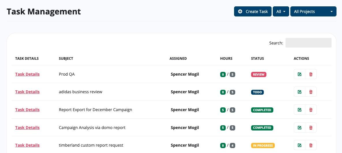The height and width of the screenshot is (153, 342).
Task: Click the Actions column header
Action: 301,59
